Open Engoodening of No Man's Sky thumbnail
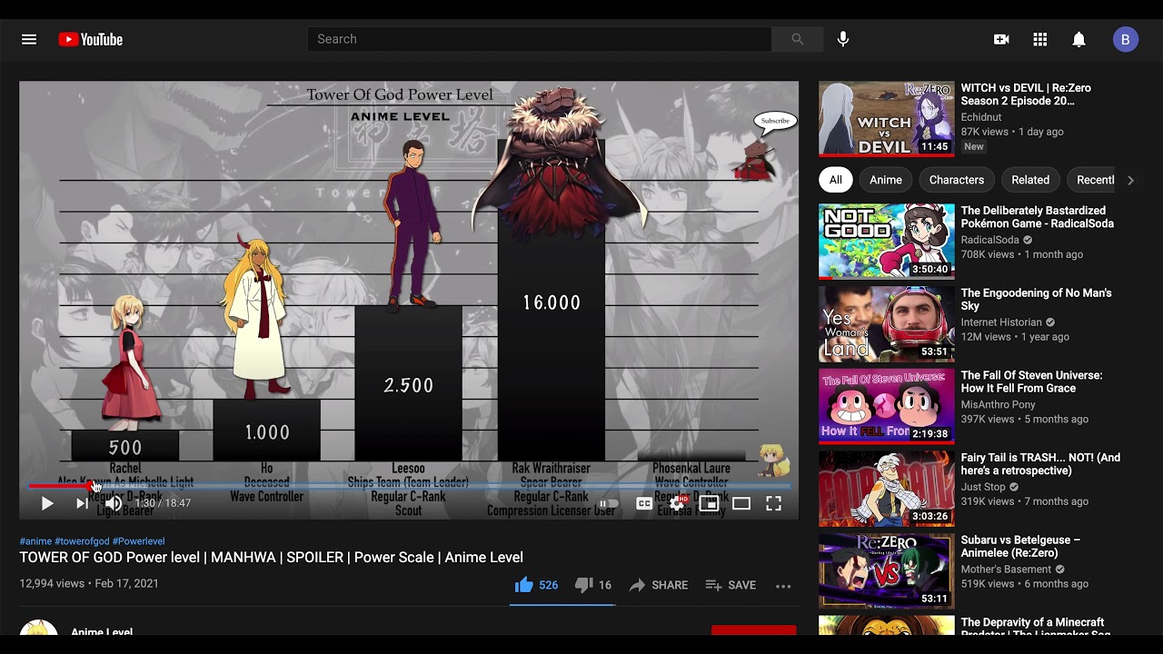 pyautogui.click(x=887, y=324)
